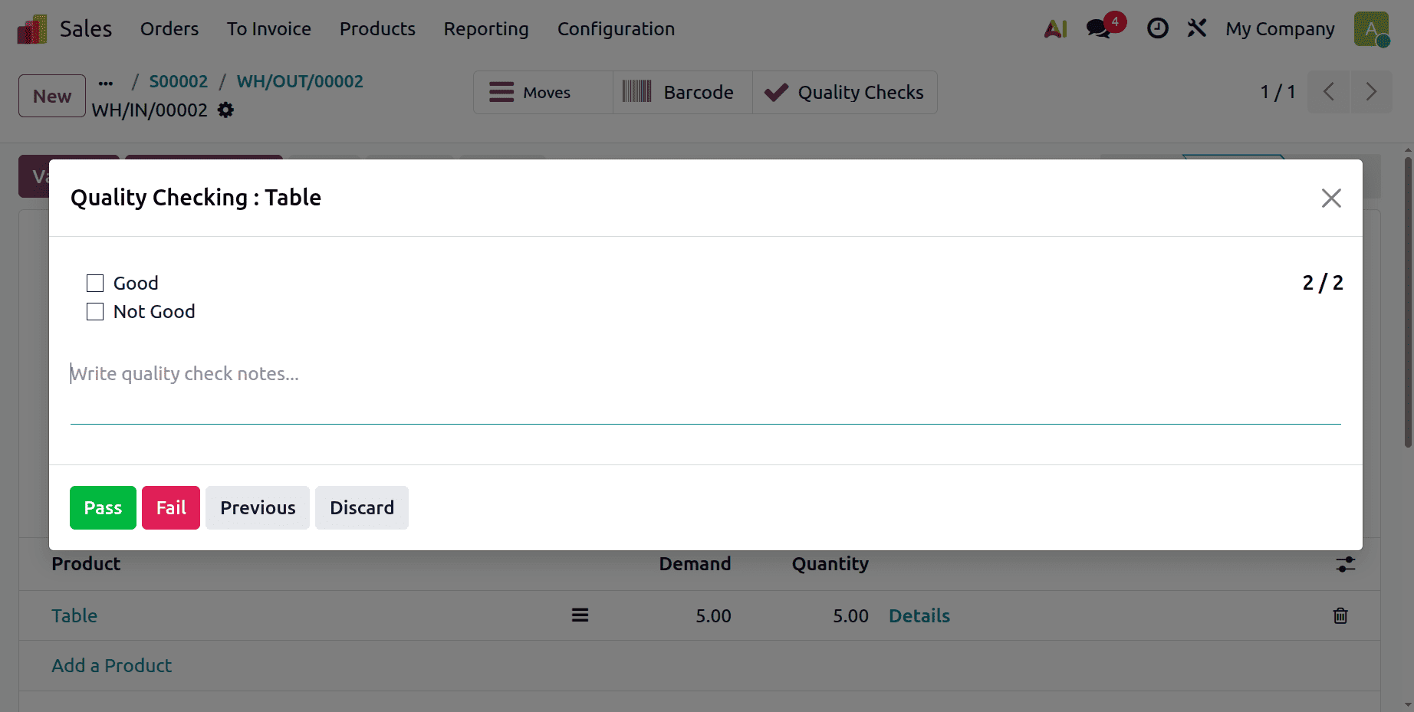This screenshot has height=712, width=1414.
Task: Go to the previous record arrow
Action: [x=1329, y=92]
